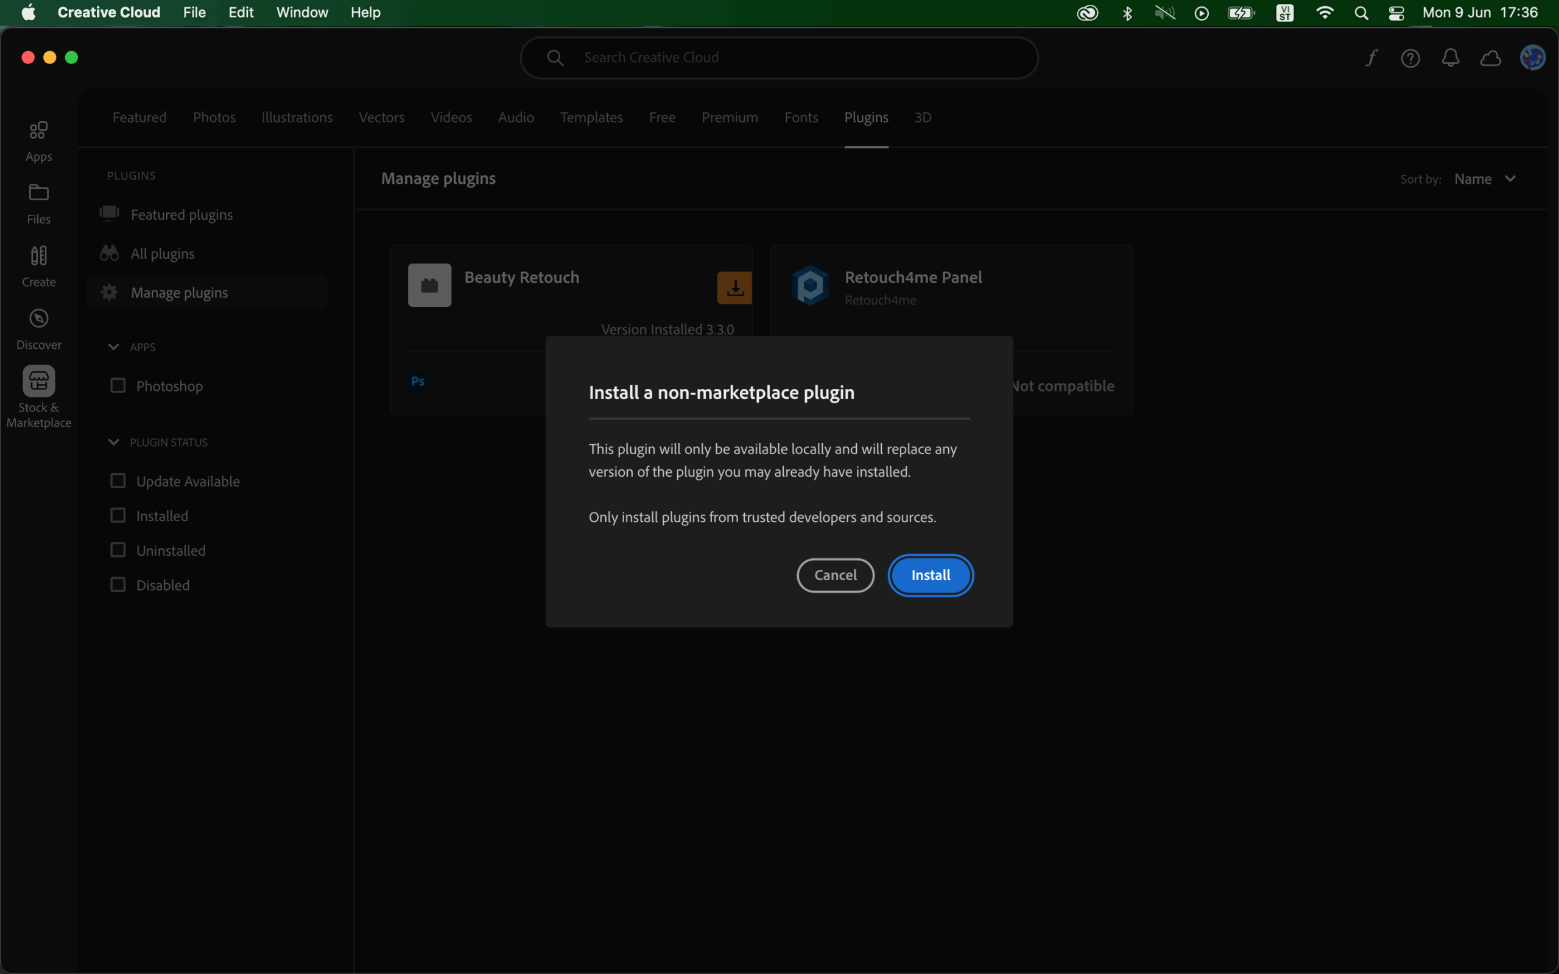Open the Apple menu

(x=29, y=13)
